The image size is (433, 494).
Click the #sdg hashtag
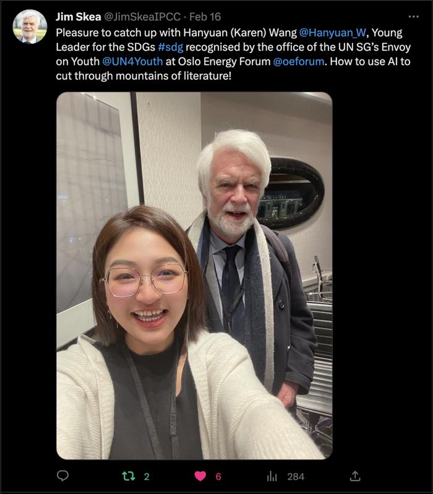click(170, 47)
